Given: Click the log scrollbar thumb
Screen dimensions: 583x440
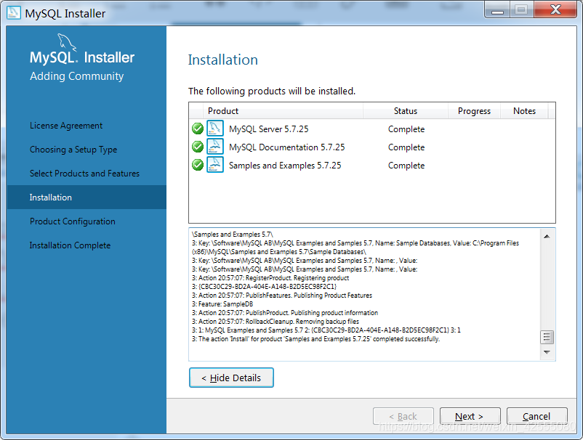Looking at the screenshot, I should (x=547, y=337).
